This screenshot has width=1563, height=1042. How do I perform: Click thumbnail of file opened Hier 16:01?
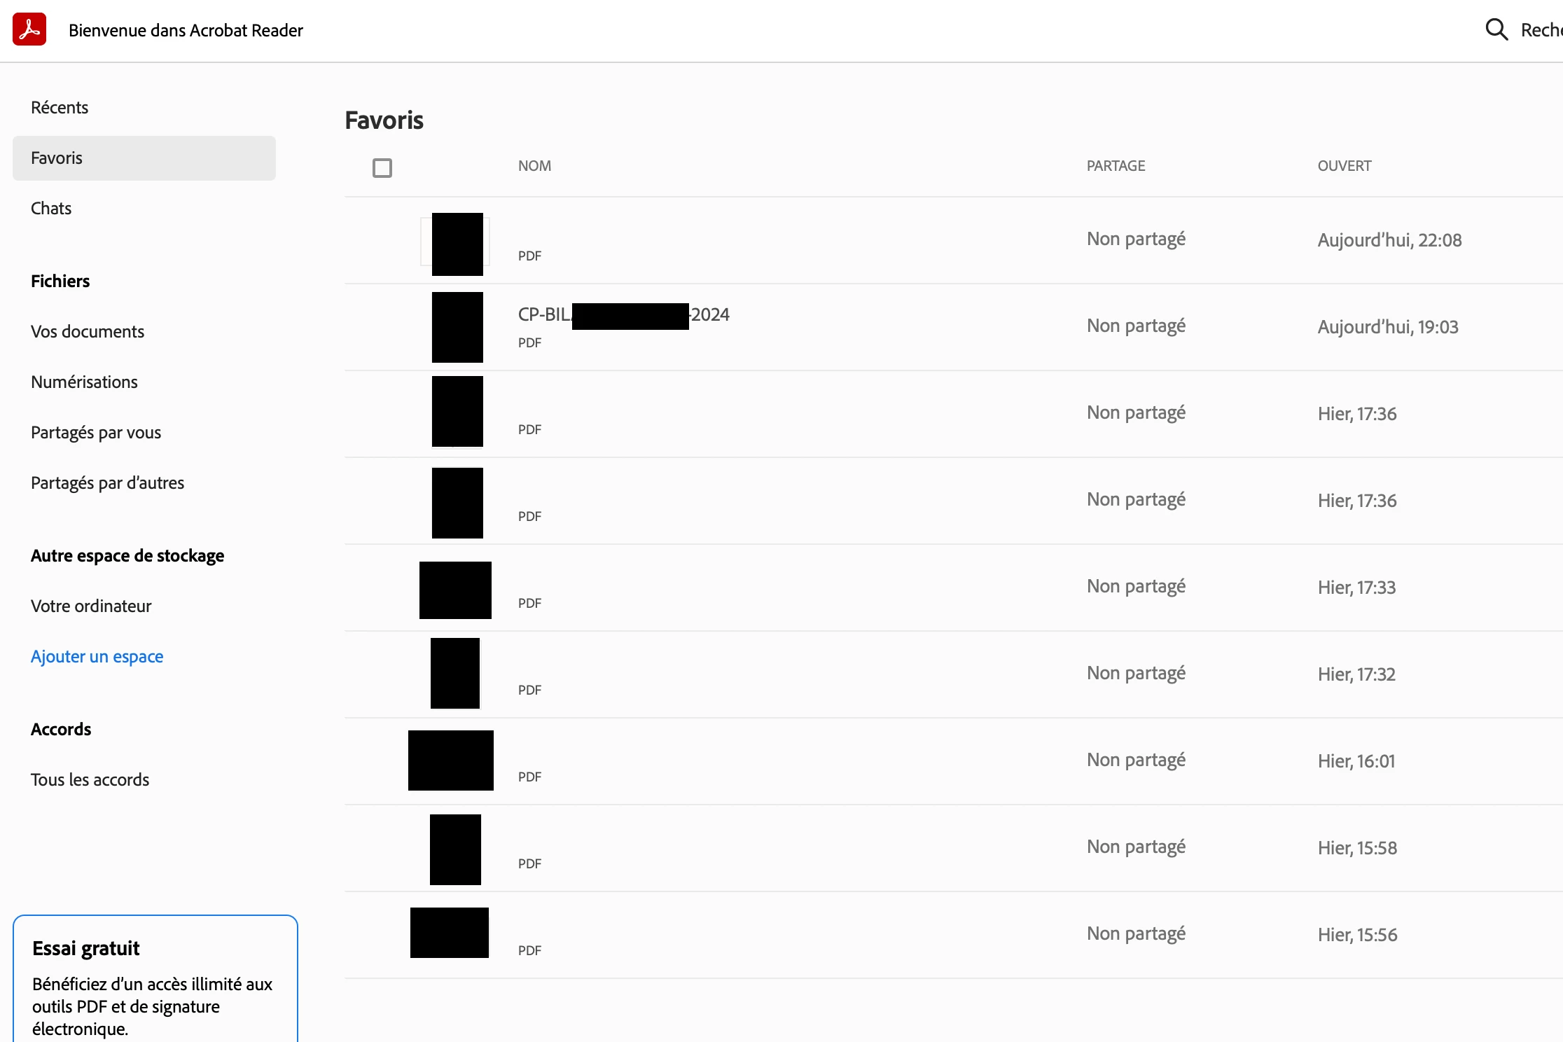pyautogui.click(x=450, y=760)
